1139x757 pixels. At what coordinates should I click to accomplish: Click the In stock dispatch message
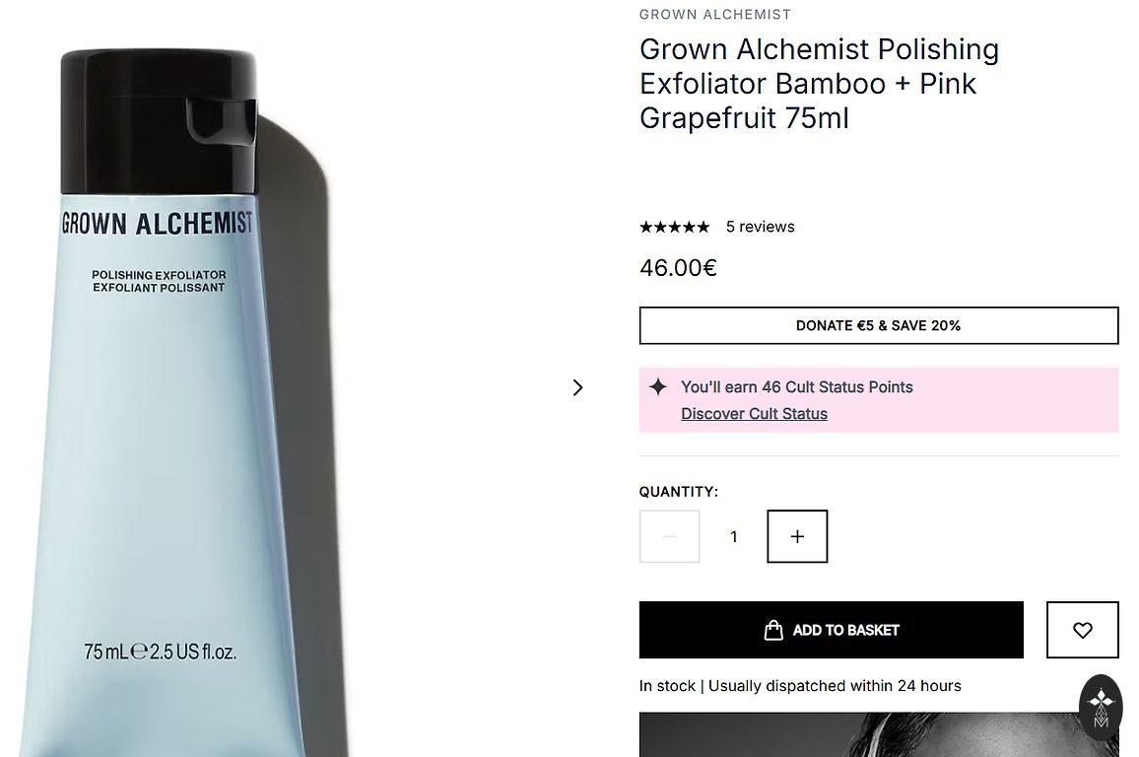(799, 686)
